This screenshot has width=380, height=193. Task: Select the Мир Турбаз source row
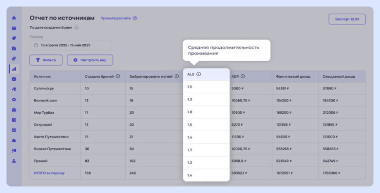point(197,113)
